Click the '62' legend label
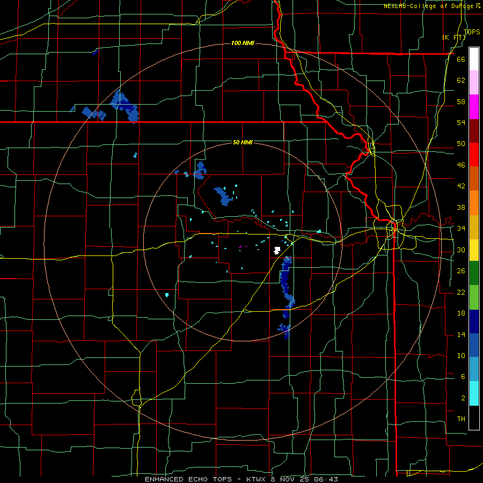Viewport: 483px width, 483px height. click(x=461, y=80)
